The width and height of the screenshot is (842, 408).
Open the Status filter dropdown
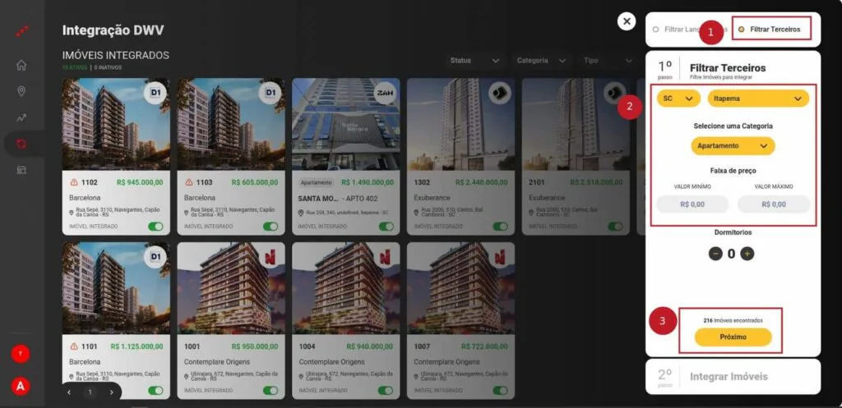coord(474,61)
